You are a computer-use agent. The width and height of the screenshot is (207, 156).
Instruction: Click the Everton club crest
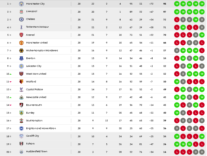21,58
